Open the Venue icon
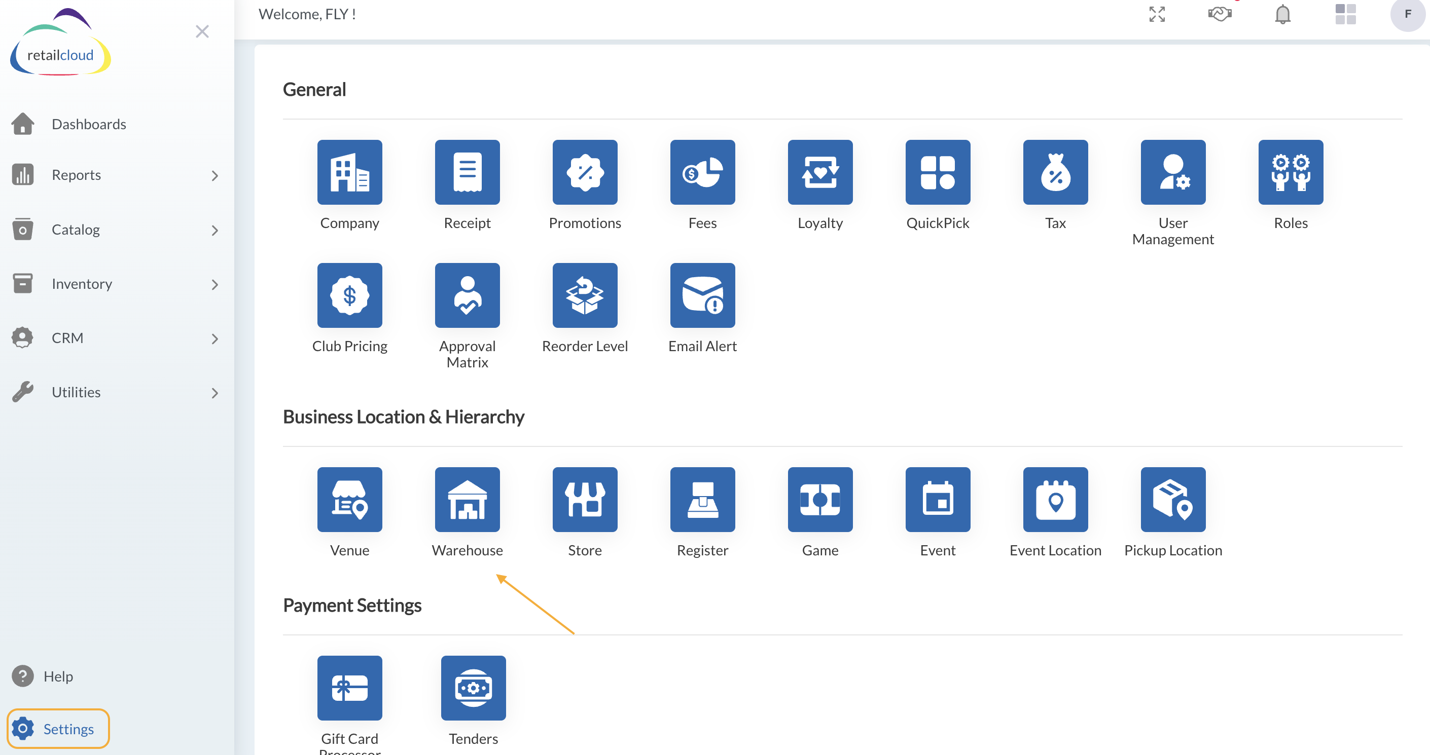The height and width of the screenshot is (755, 1430). point(350,499)
